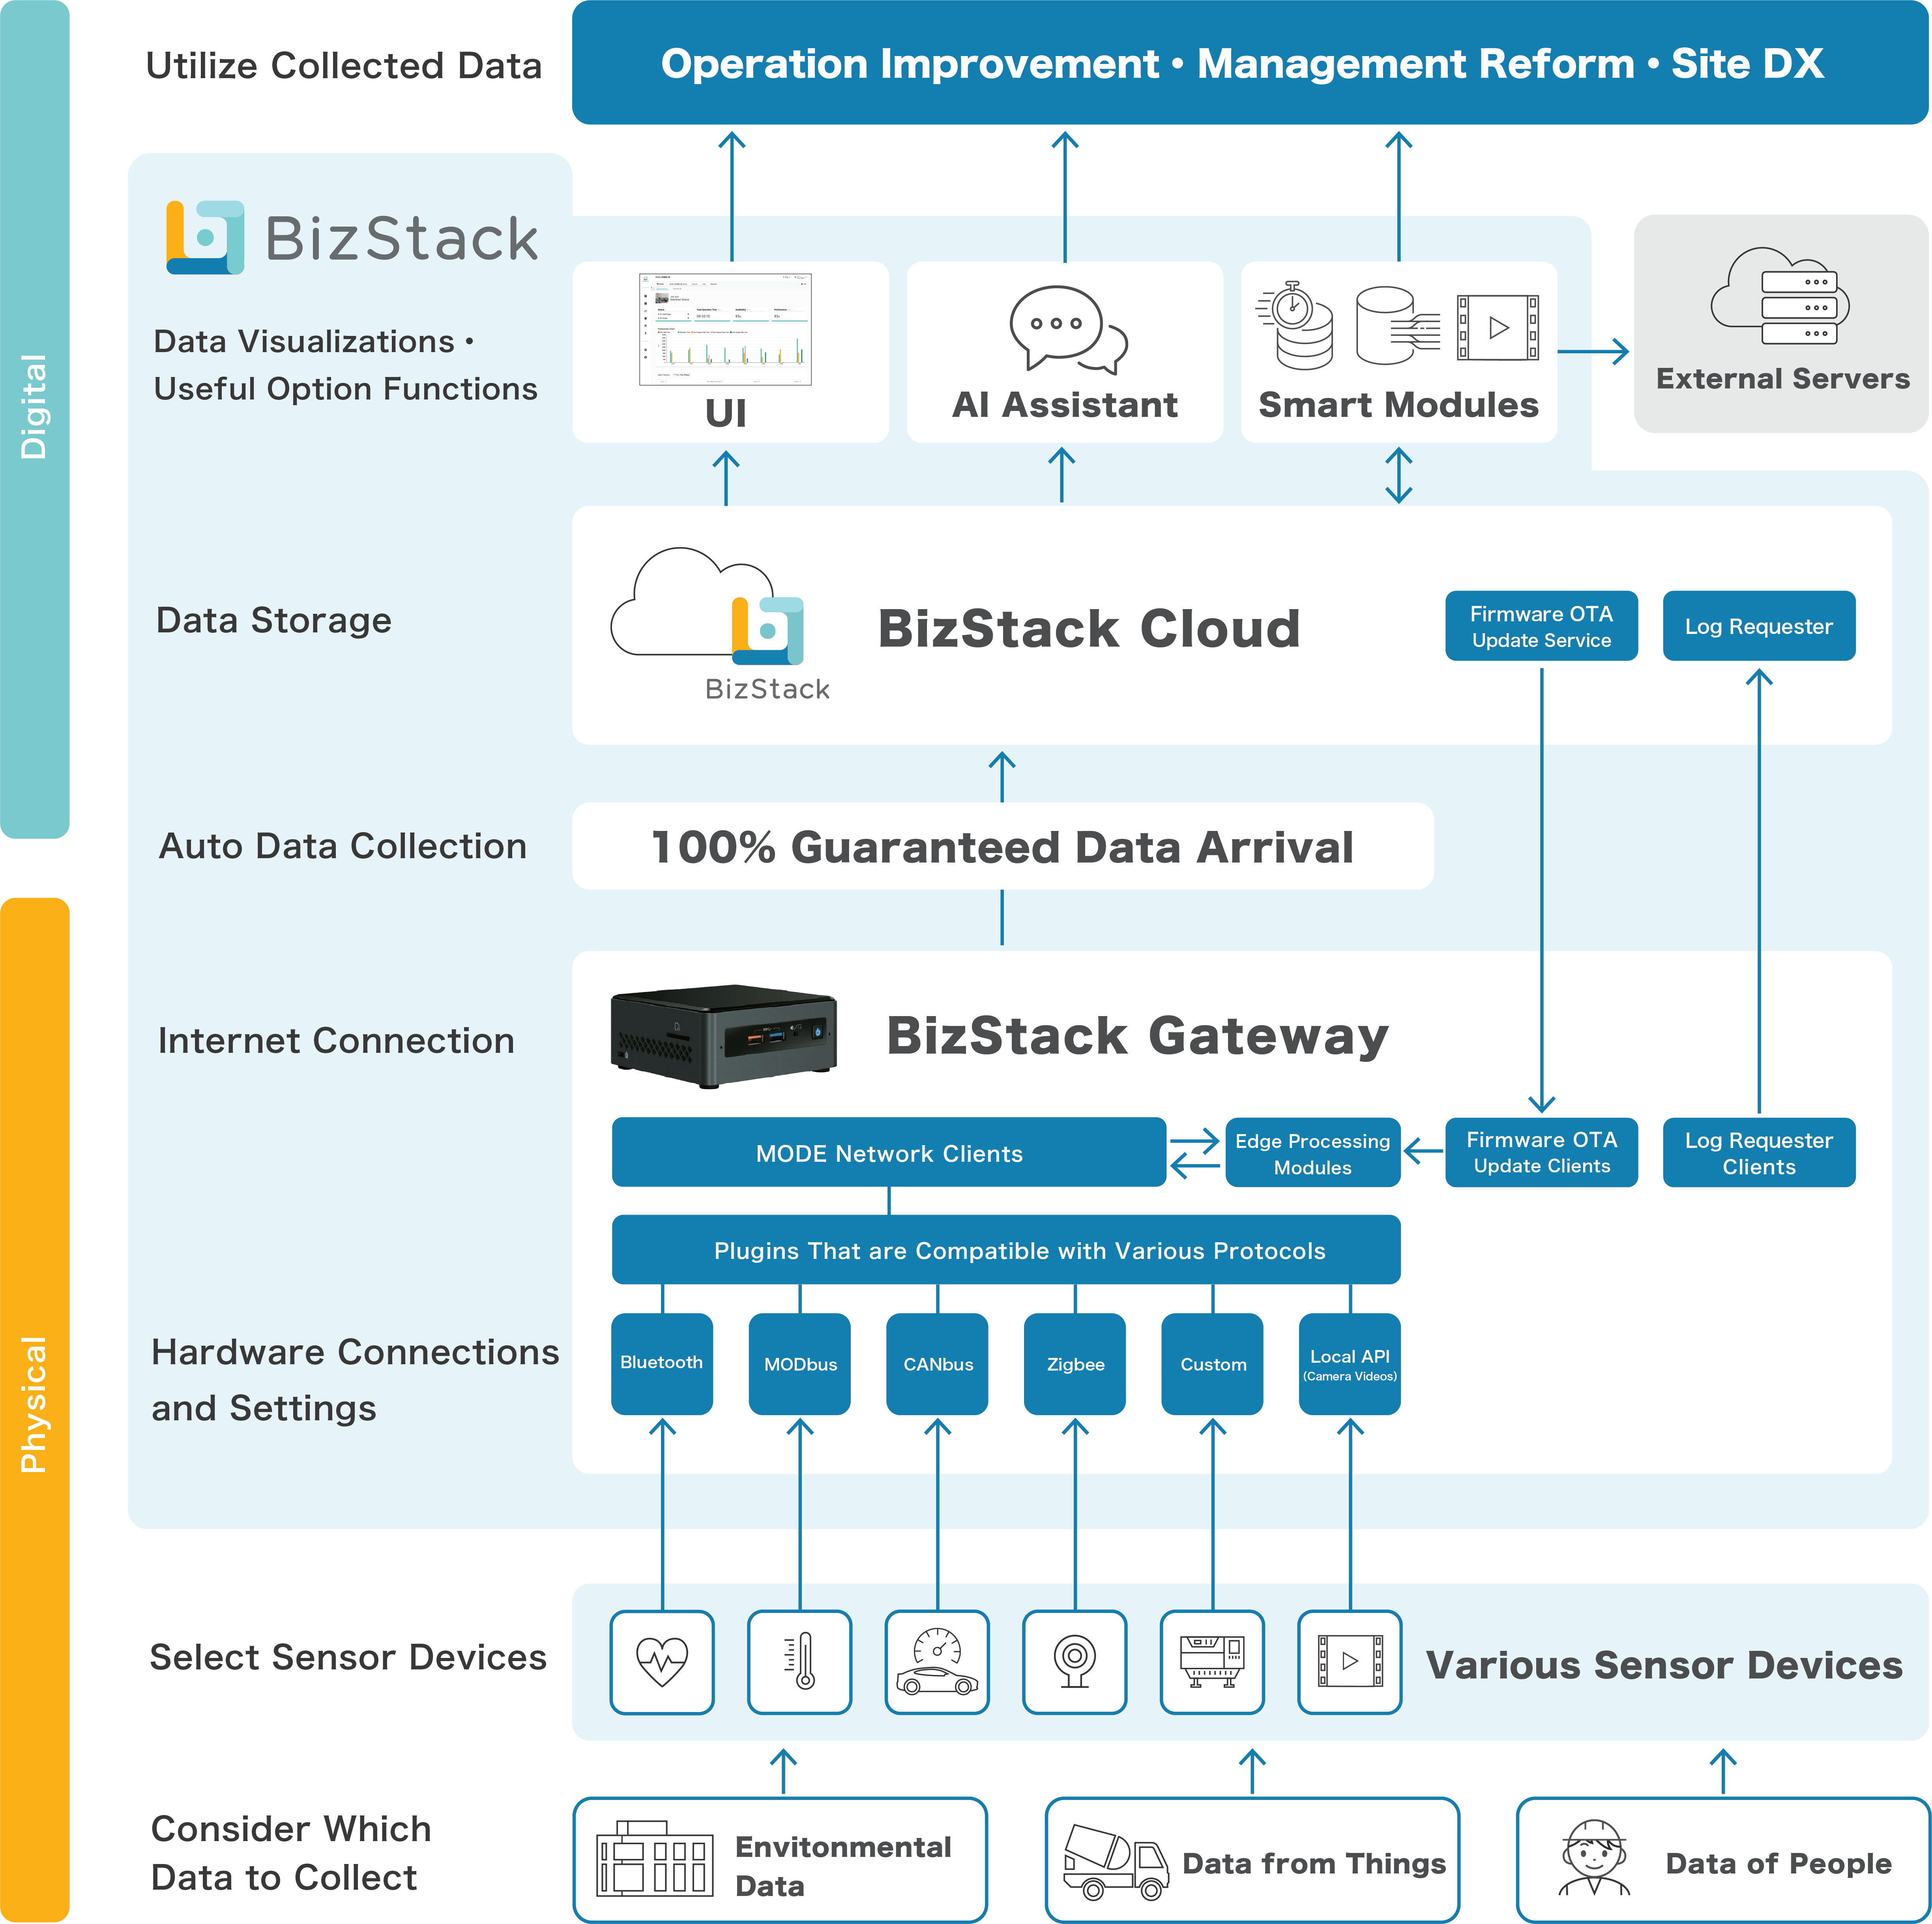
Task: Click the BizStack logo icon
Action: point(205,237)
